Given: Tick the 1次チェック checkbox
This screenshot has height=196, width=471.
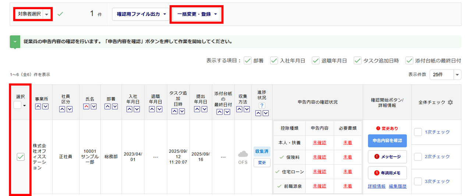Looking at the screenshot, I should coord(418,132).
